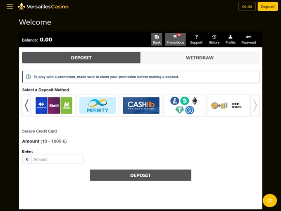Open the hamburger menu
Viewport: 281px width, 211px height.
(10, 7)
